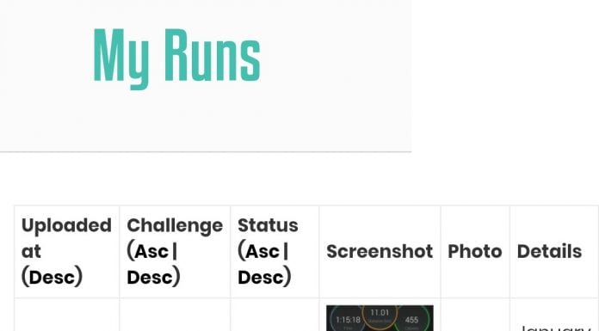This screenshot has height=331, width=599.
Task: Select the Screenshot column header
Action: click(x=380, y=252)
